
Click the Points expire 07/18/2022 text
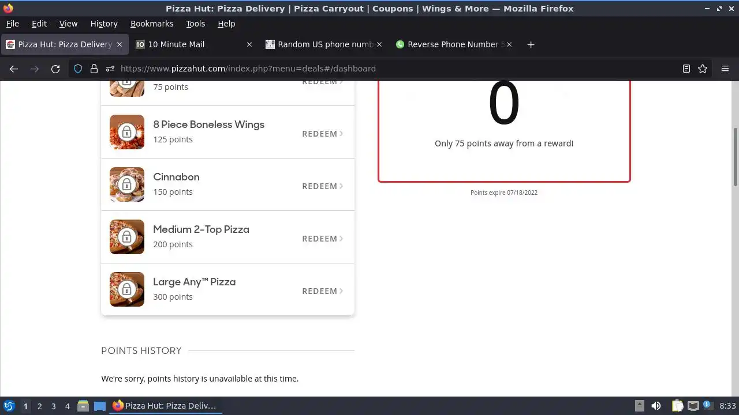[504, 193]
